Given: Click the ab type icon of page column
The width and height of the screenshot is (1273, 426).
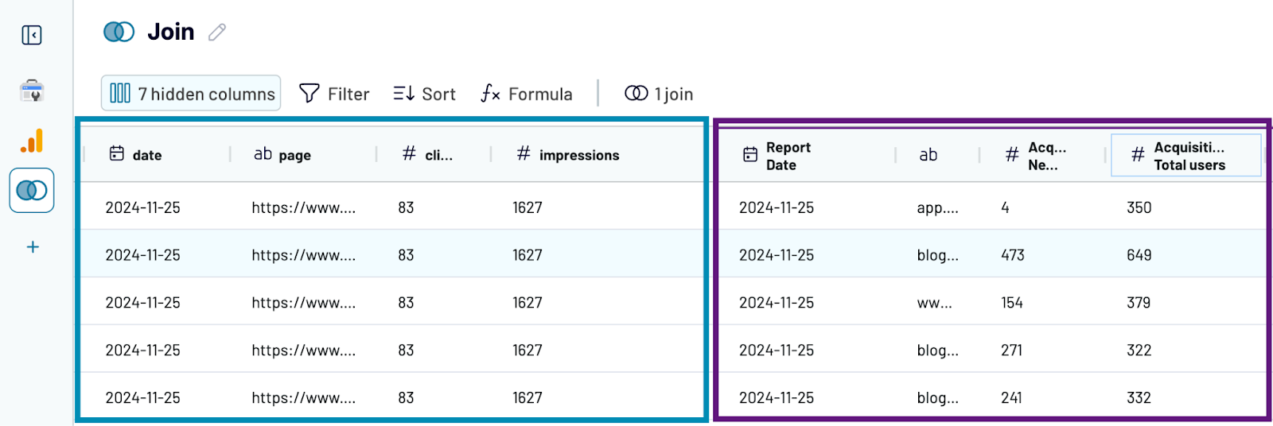Looking at the screenshot, I should click(x=263, y=154).
